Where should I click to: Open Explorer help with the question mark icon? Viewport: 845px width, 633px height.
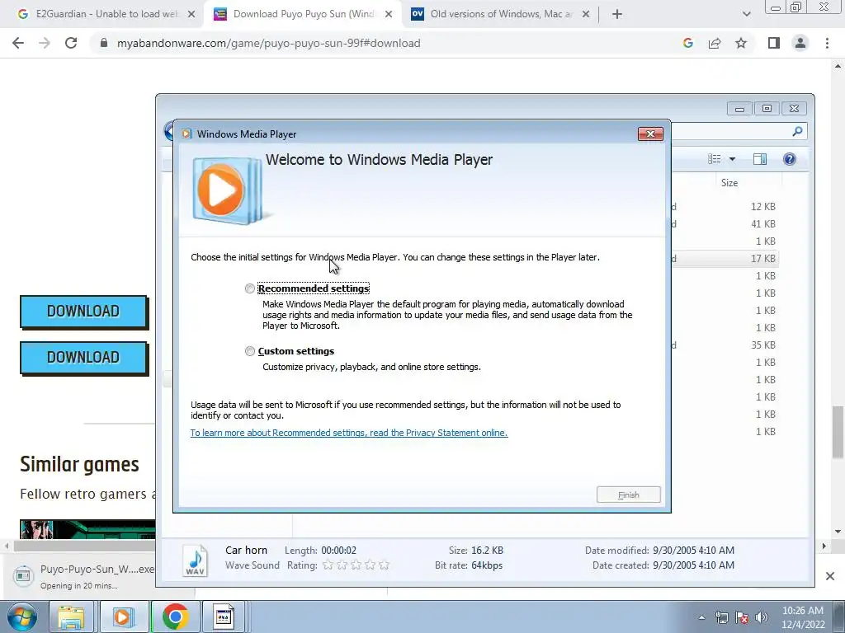[x=790, y=159]
